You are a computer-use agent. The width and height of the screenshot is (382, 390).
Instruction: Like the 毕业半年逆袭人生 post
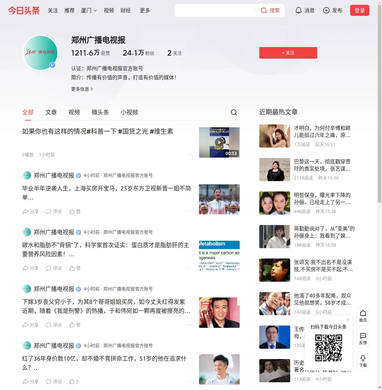tap(75, 211)
